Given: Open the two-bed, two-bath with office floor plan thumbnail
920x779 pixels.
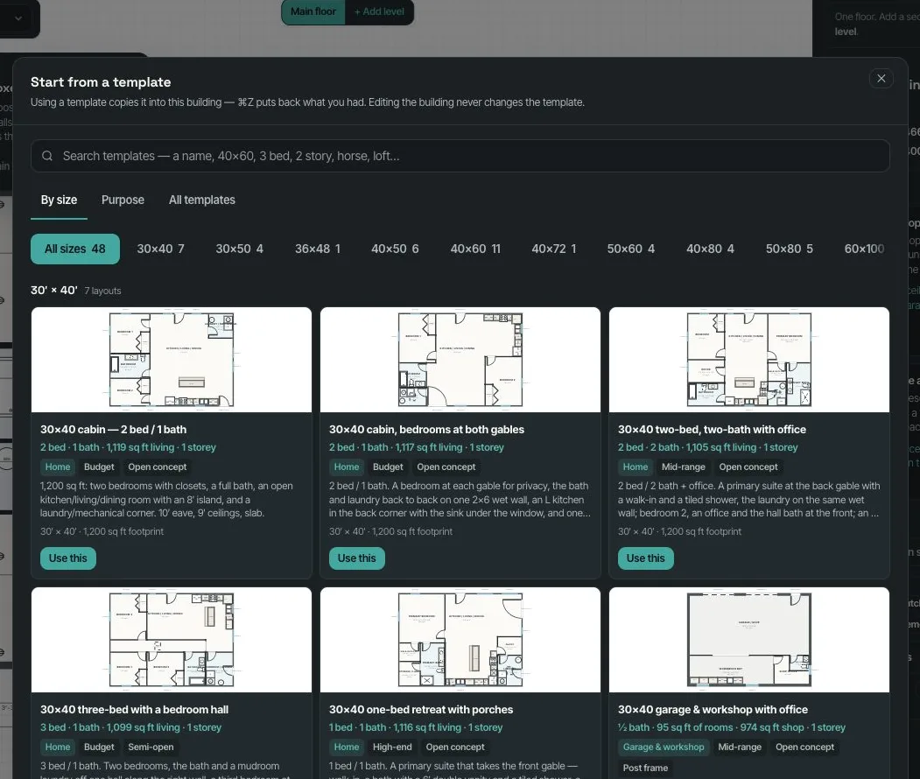Looking at the screenshot, I should tap(749, 360).
